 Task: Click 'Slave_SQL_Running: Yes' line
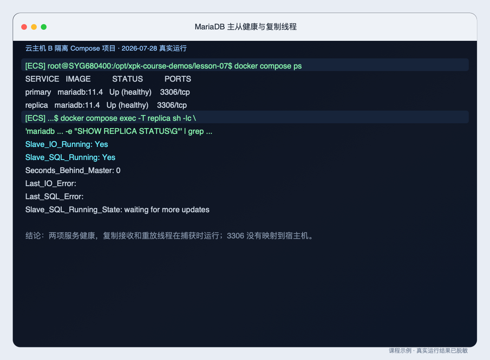(x=70, y=157)
